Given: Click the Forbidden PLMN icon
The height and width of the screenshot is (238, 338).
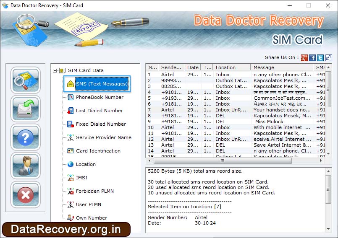Looking at the screenshot, I should click(x=71, y=191).
